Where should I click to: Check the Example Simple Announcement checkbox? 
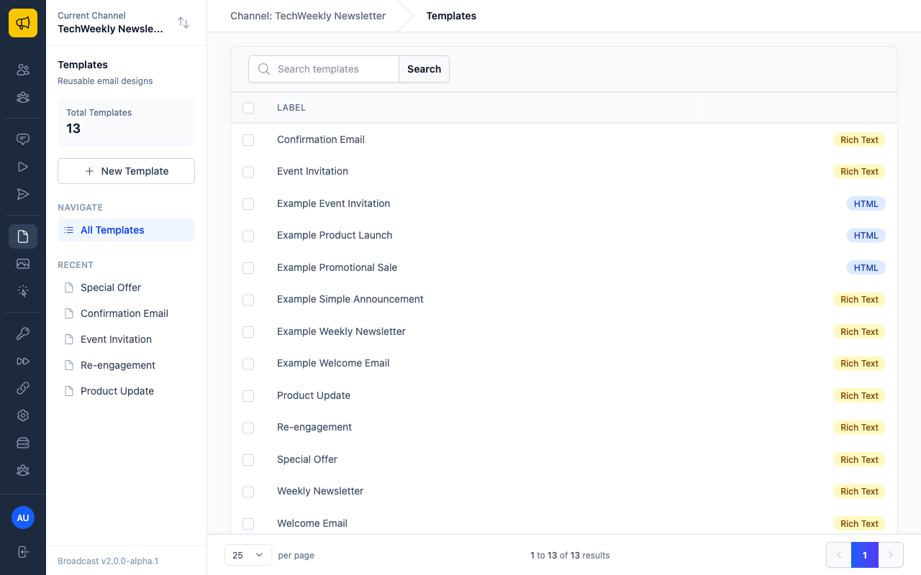[x=248, y=300]
